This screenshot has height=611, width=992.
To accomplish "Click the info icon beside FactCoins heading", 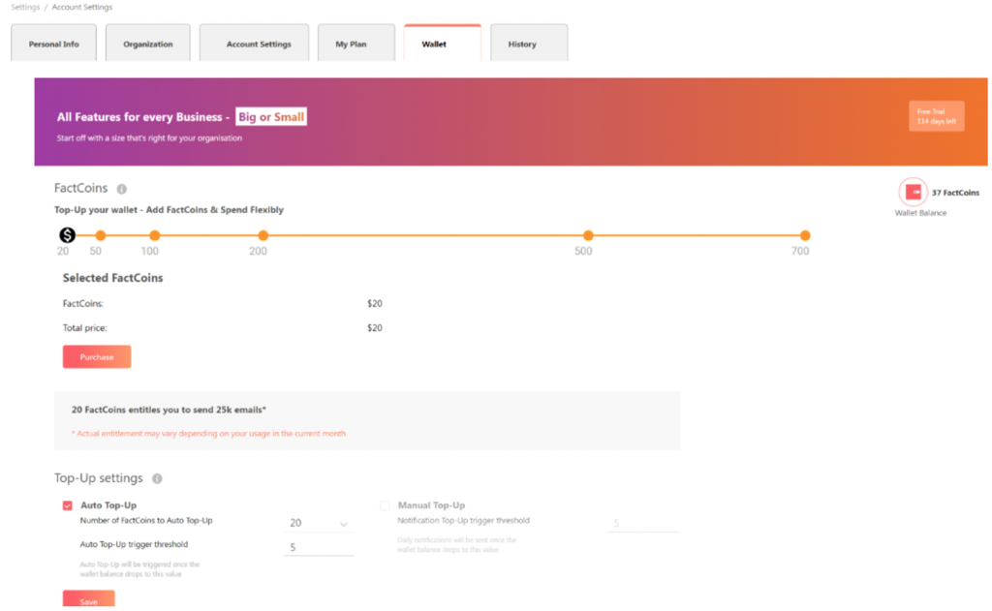I will [x=122, y=189].
